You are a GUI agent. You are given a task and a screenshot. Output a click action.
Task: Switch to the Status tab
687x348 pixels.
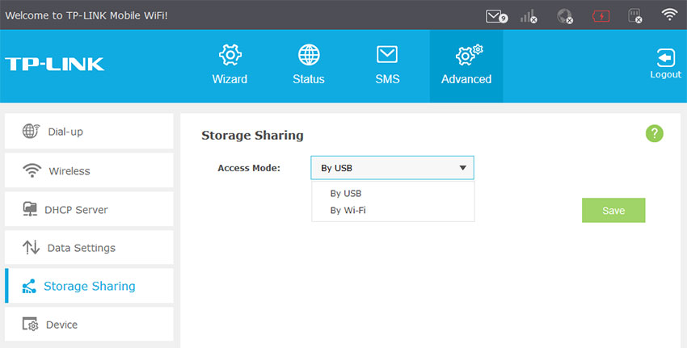coord(309,65)
